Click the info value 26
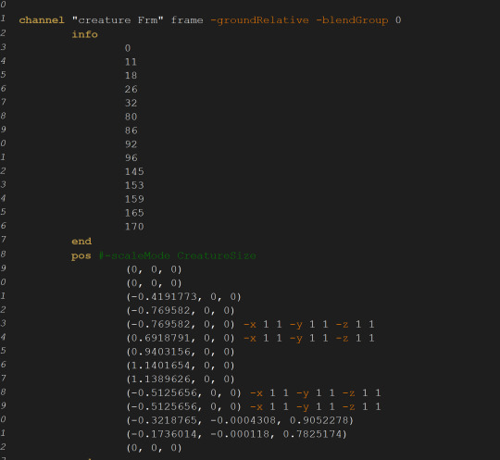Screen dimensions: 500x460 tap(131, 89)
